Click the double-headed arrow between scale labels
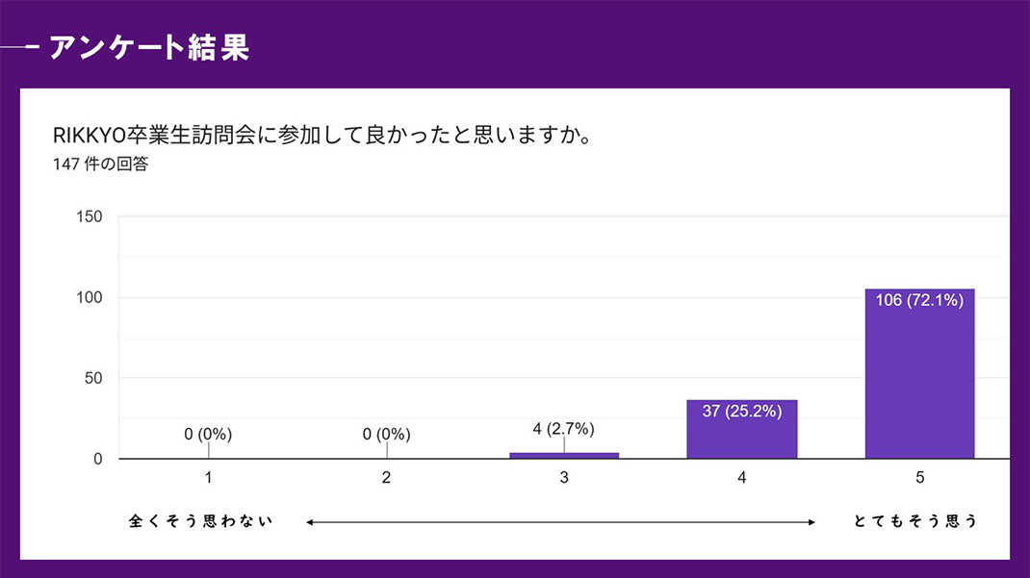Screen dimensions: 1030x578 point(560,522)
